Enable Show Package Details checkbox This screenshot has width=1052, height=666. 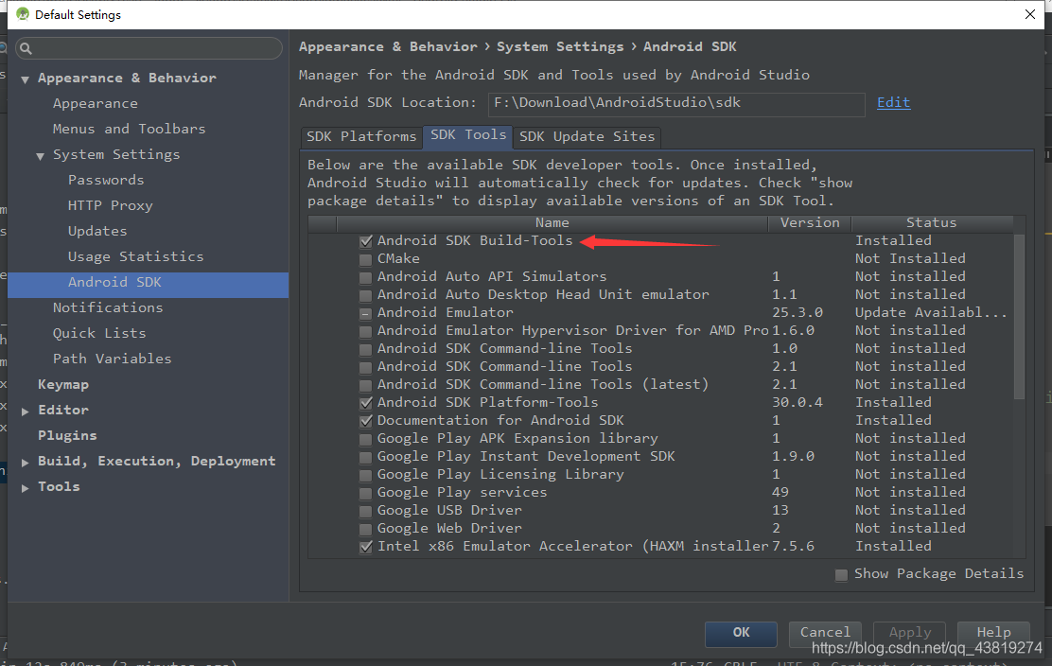pyautogui.click(x=841, y=575)
